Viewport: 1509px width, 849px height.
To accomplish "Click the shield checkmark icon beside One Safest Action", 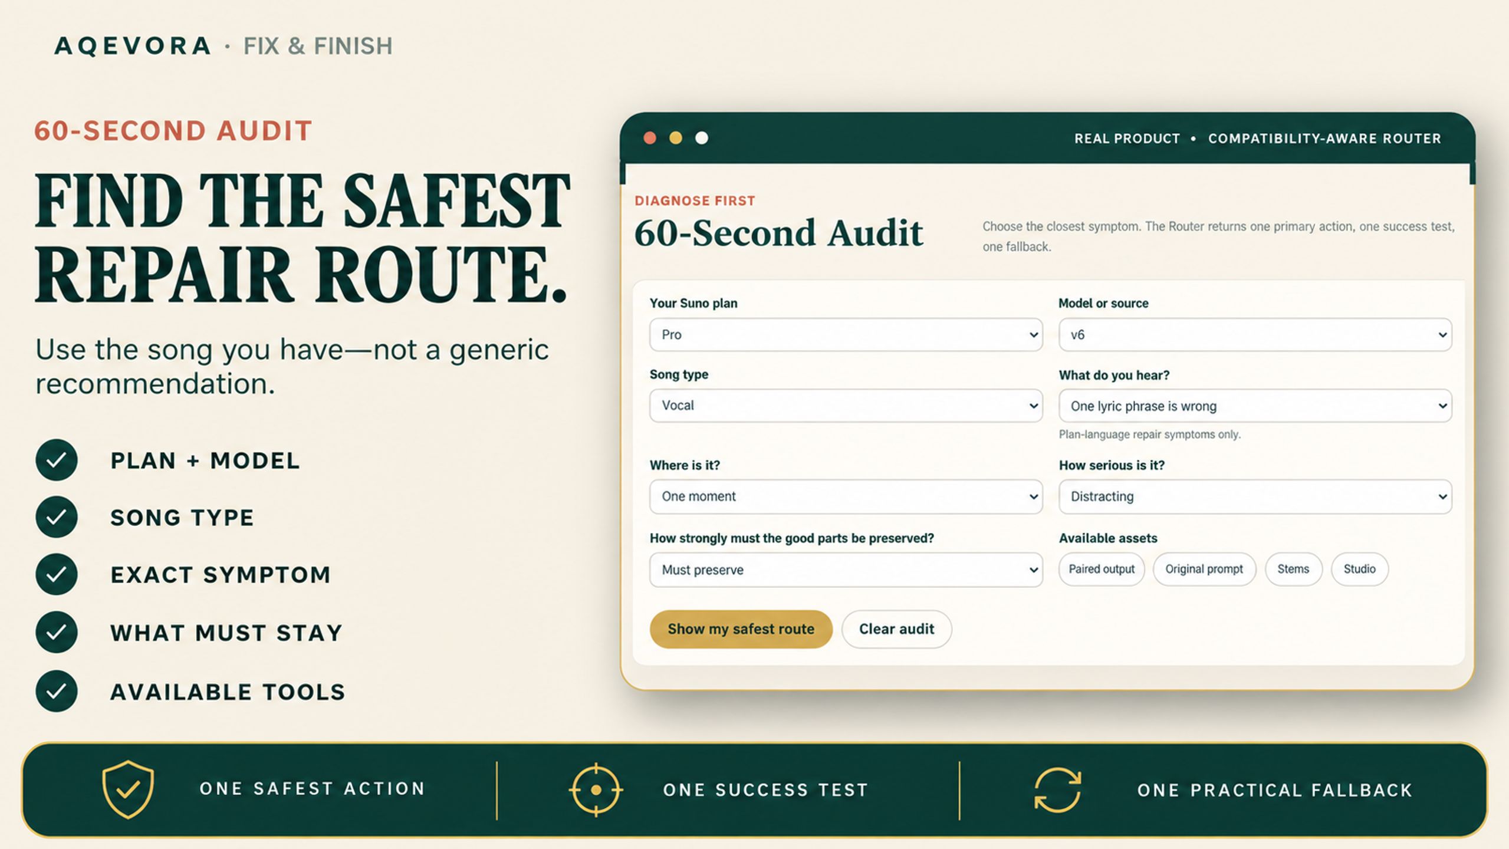I will [x=128, y=789].
